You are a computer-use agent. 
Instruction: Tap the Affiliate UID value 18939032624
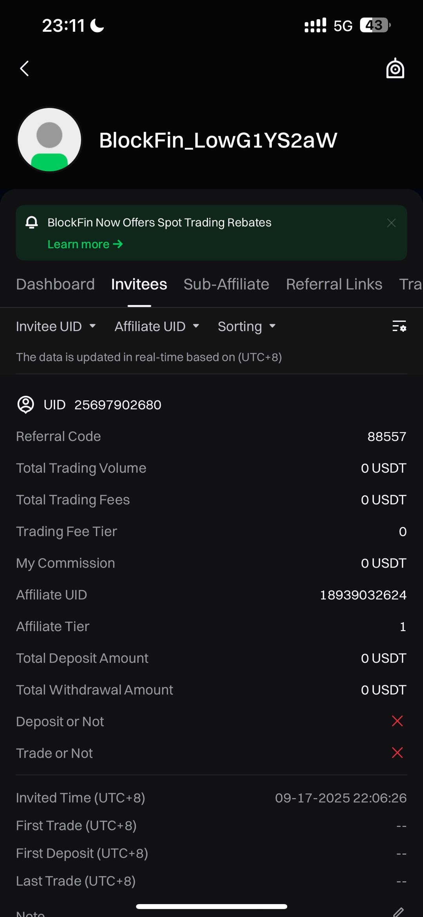point(363,595)
